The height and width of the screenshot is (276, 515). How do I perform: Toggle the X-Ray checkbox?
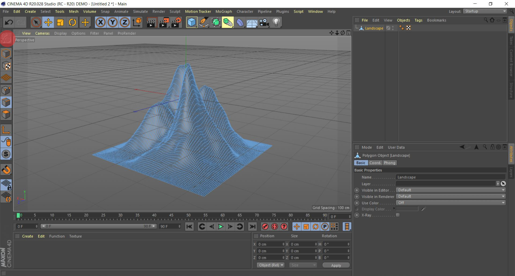pyautogui.click(x=398, y=215)
